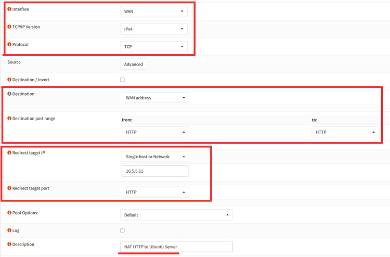Open the destination port 'to' HTTP dropdown
This screenshot has height=257, width=390.
[x=345, y=132]
